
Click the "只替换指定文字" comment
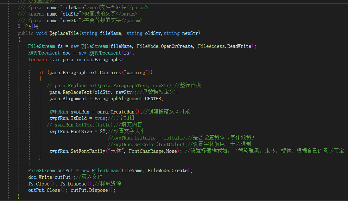click(x=158, y=92)
